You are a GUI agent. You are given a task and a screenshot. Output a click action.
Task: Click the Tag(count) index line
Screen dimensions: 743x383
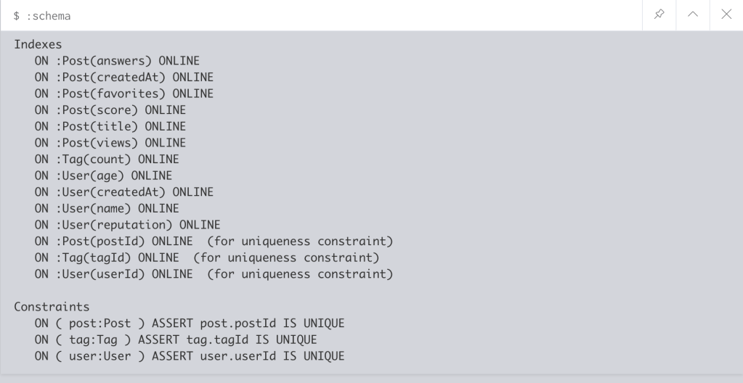pos(107,159)
